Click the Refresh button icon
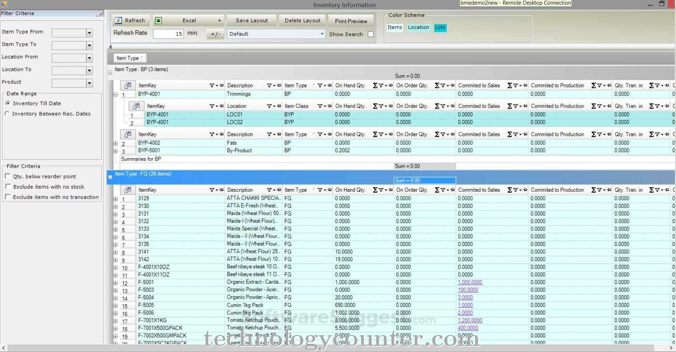The width and height of the screenshot is (676, 352). (x=118, y=21)
